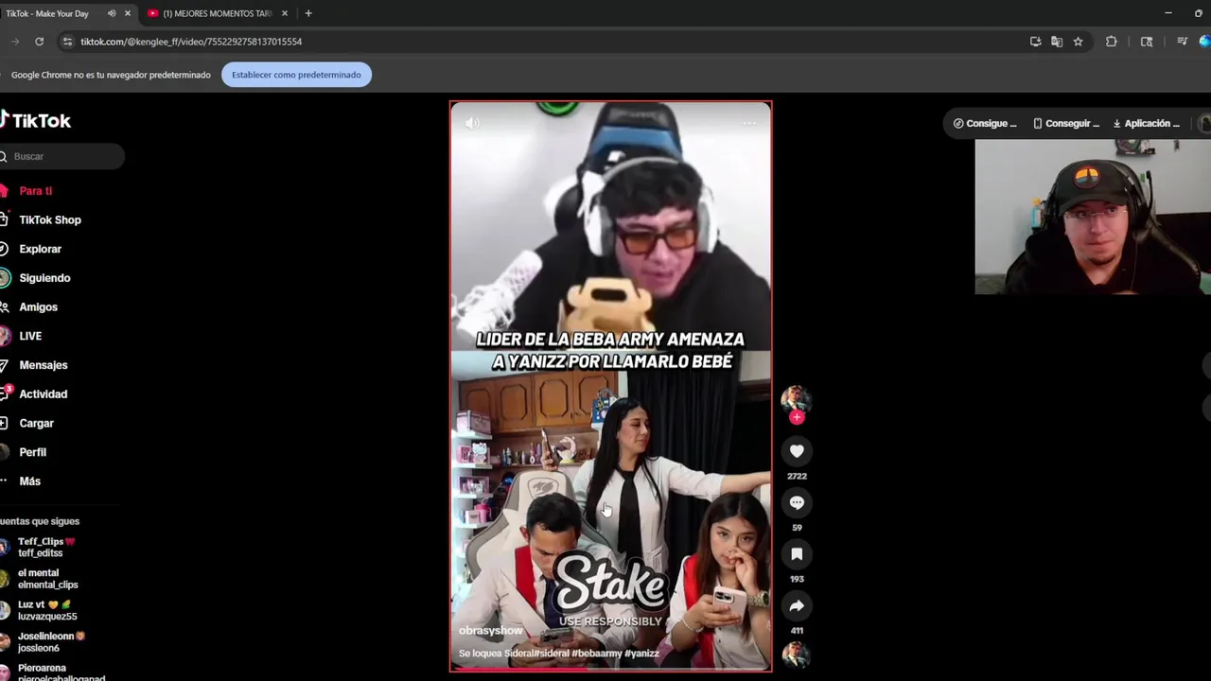The width and height of the screenshot is (1211, 681).
Task: Share the video using the arrow icon
Action: click(797, 606)
